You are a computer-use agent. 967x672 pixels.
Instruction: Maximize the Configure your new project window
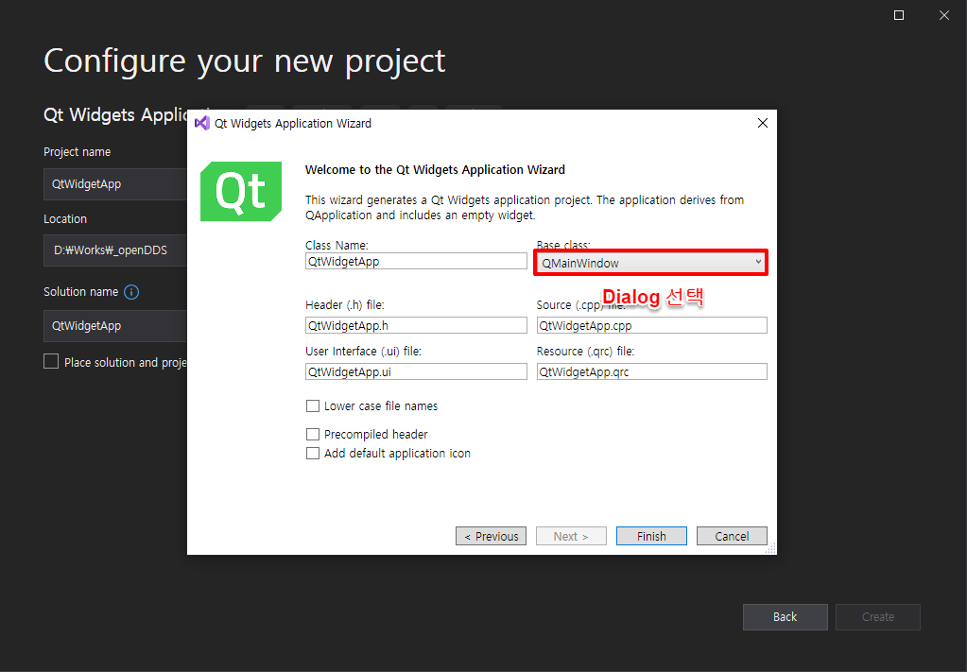[899, 15]
